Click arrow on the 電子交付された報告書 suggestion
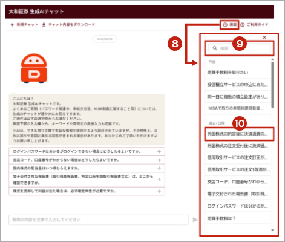285x242 pixels. [x=159, y=180]
